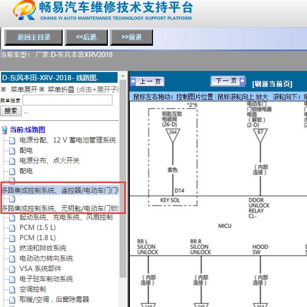This screenshot has width=307, height=307.
Task: Click page icon next to PCM (1.5 L)
Action: [12, 228]
